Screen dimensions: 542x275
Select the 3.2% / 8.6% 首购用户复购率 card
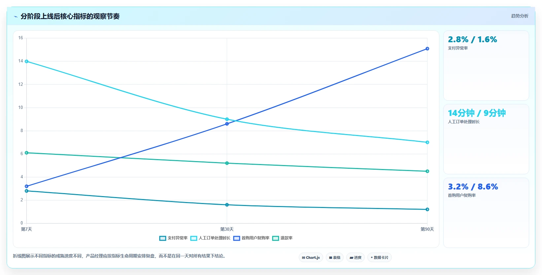(x=486, y=213)
